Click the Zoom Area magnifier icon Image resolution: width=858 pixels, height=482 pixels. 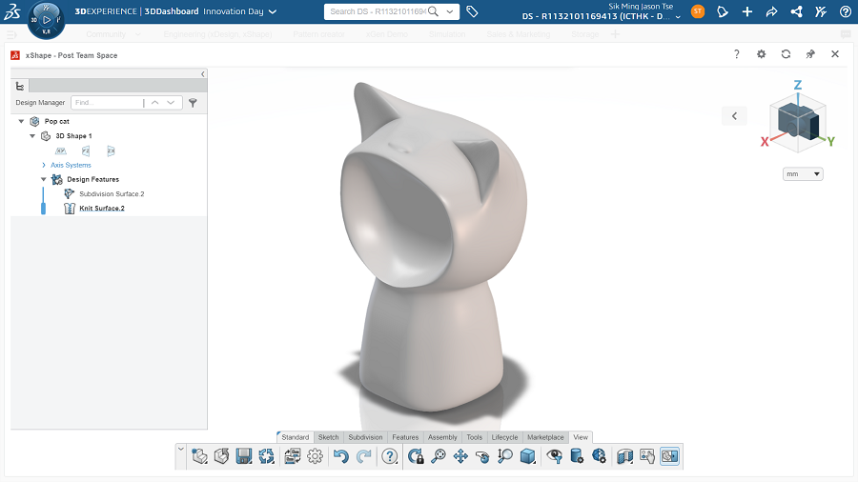point(504,456)
